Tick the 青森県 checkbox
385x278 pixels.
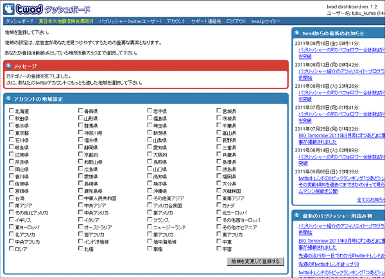pyautogui.click(x=81, y=110)
